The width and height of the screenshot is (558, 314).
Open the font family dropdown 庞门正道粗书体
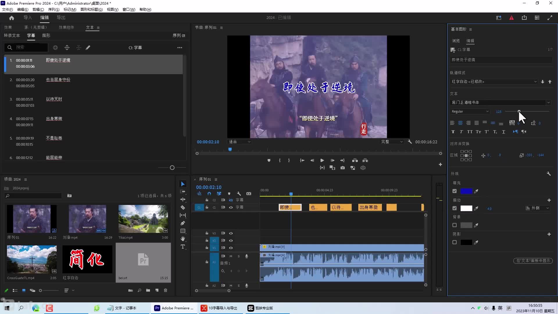click(500, 102)
